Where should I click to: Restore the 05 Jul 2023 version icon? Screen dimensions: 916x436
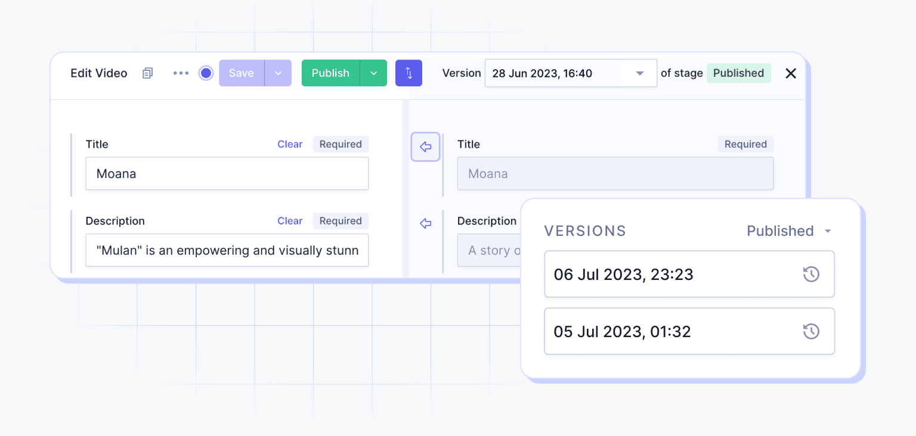click(811, 332)
